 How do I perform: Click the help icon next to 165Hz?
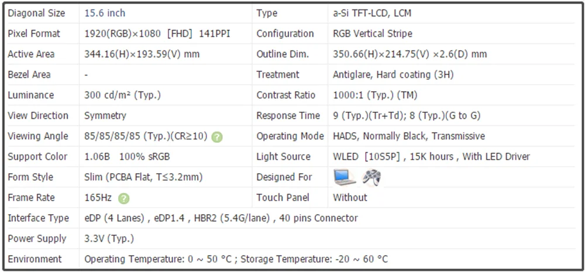(124, 198)
